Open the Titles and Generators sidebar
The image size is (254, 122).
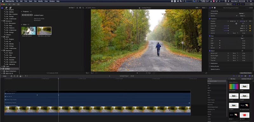coord(10,8)
